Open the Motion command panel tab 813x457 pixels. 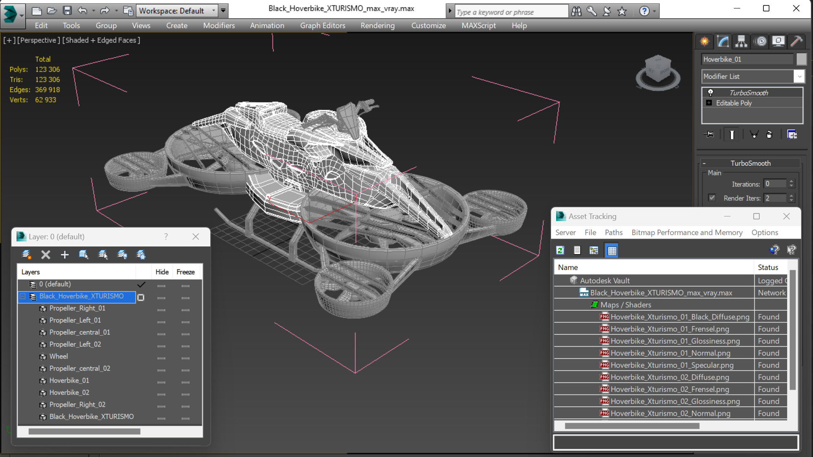[761, 41]
